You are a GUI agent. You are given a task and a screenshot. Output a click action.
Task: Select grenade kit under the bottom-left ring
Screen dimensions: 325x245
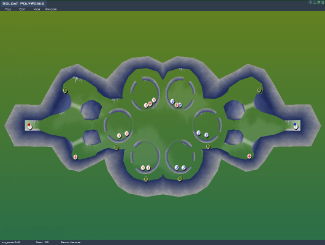146,179
